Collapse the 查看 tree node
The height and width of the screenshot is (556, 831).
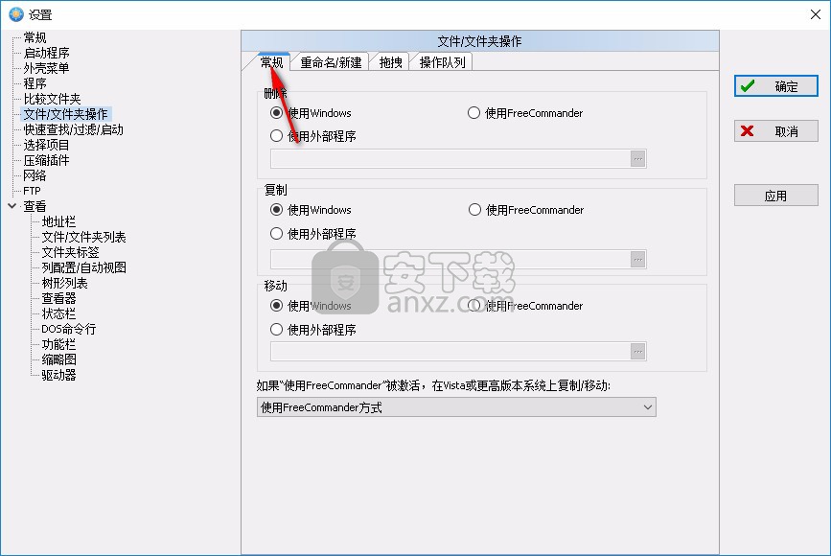coord(12,206)
